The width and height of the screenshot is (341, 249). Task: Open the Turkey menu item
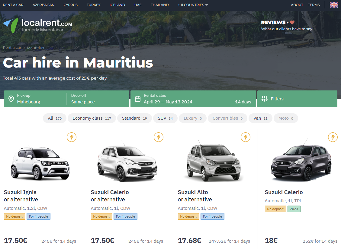(94, 5)
